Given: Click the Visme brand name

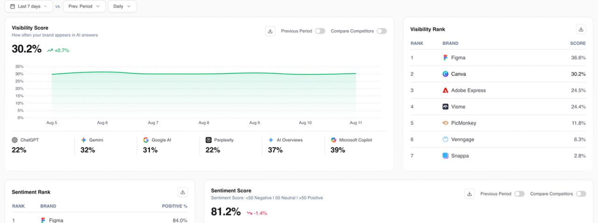Looking at the screenshot, I should pyautogui.click(x=458, y=107).
